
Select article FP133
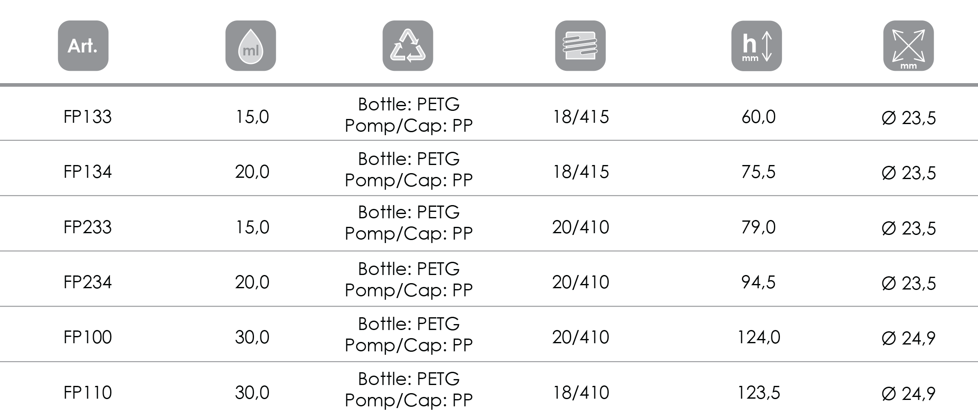coord(88,117)
